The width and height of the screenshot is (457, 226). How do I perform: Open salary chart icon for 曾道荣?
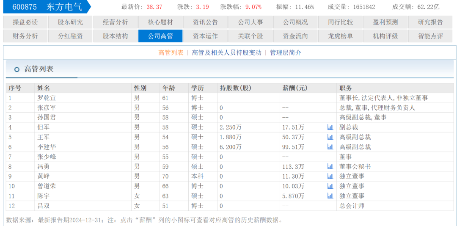click(x=330, y=186)
